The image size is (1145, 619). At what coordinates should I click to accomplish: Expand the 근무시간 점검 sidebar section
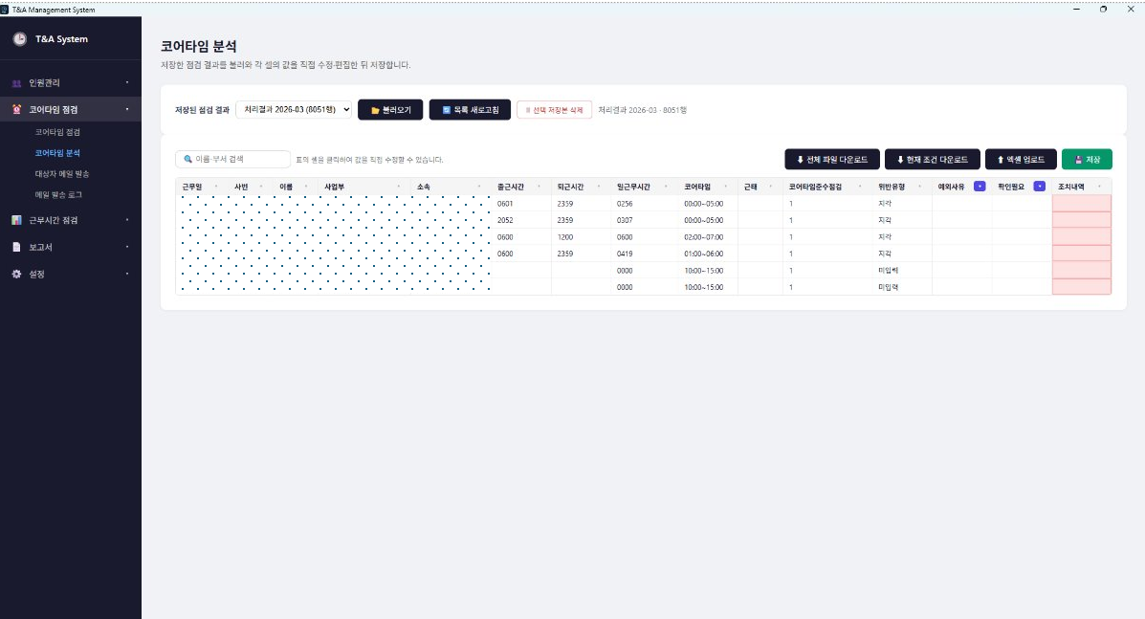pos(71,220)
